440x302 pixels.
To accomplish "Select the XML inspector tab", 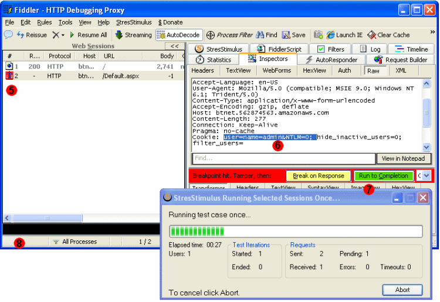I will pyautogui.click(x=401, y=70).
